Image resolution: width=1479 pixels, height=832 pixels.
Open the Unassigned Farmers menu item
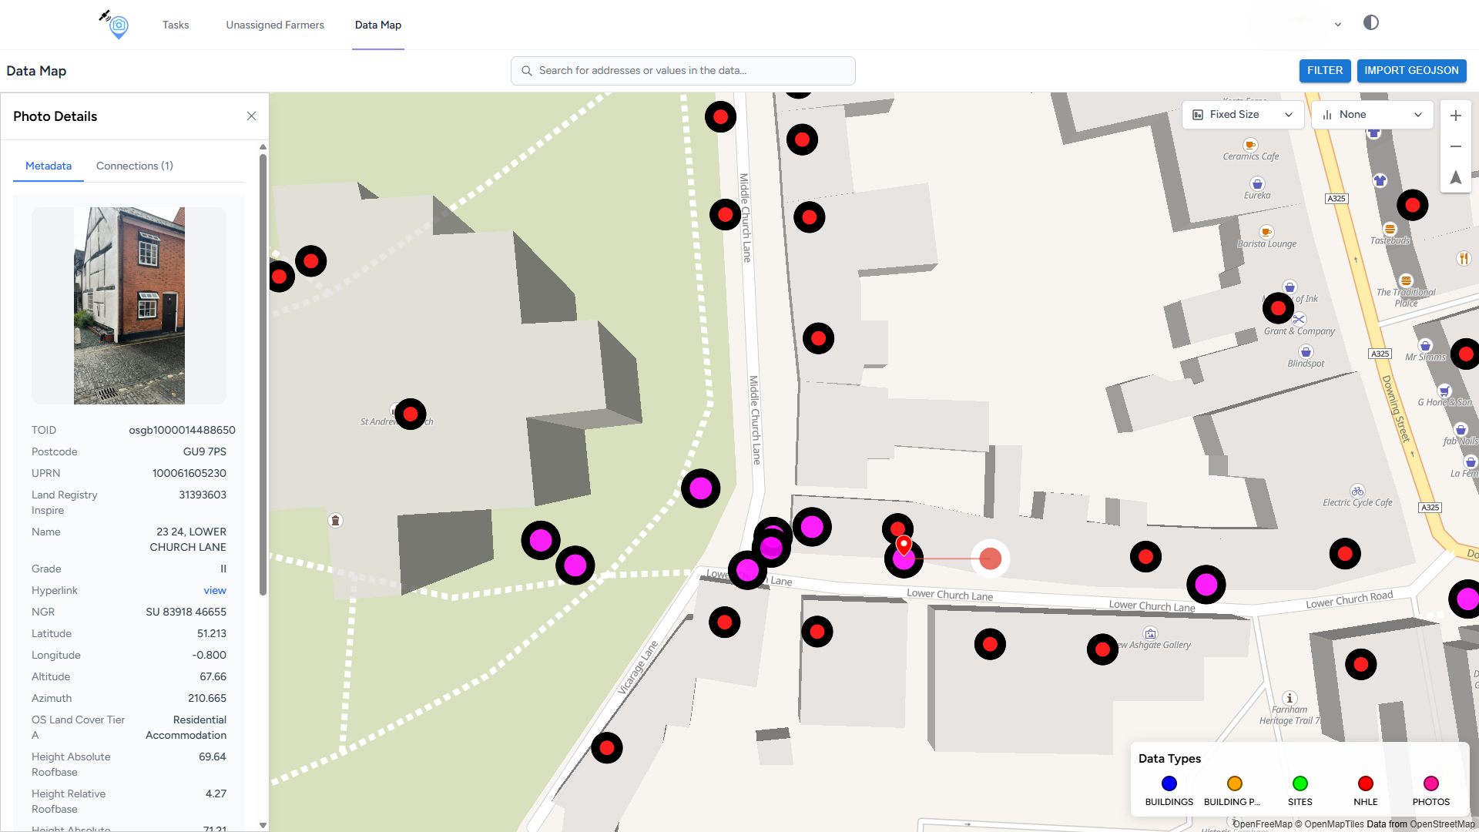pos(275,25)
